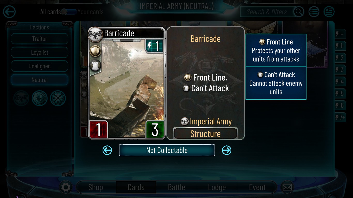Click the search magnifier icon
This screenshot has width=353, height=198.
[299, 12]
